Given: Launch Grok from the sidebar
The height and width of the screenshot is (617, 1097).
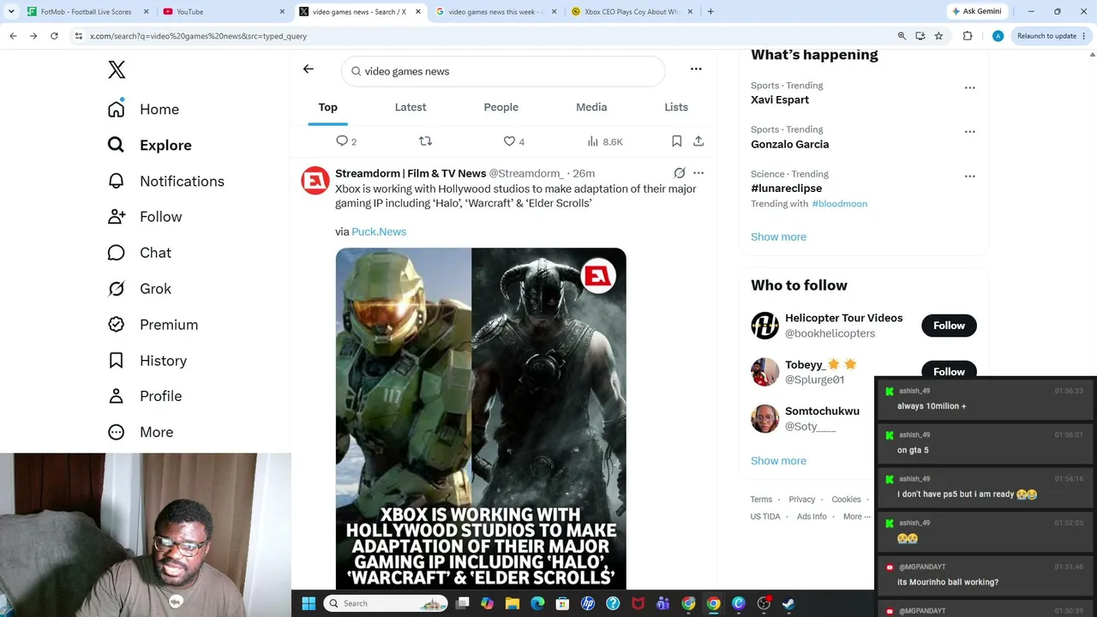Looking at the screenshot, I should click(x=139, y=289).
